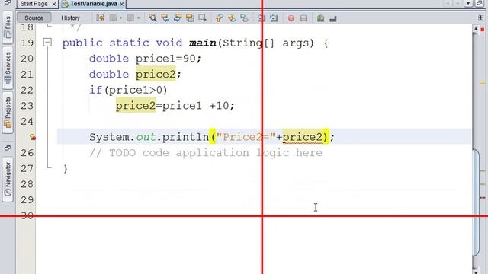Close the Start Page tab
This screenshot has width=488, height=274.
[54, 4]
